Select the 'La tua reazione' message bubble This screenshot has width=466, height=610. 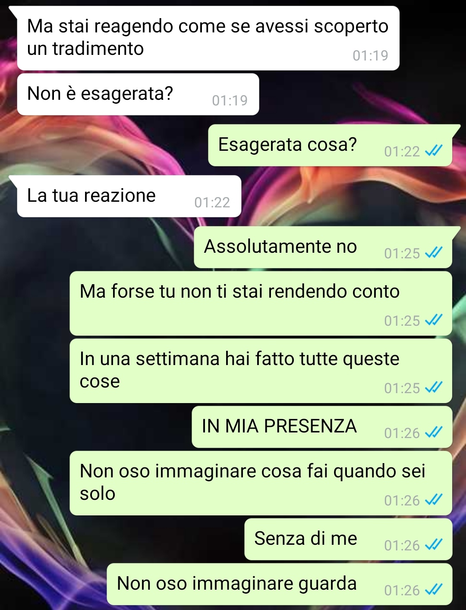pyautogui.click(x=129, y=196)
